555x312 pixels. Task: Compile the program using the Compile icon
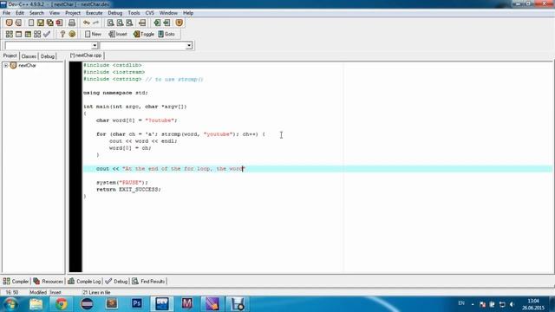click(x=10, y=34)
